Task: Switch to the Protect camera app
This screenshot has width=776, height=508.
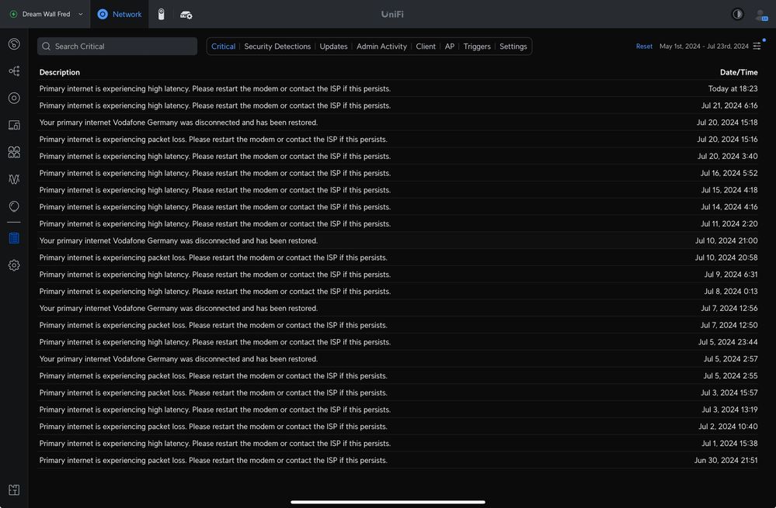Action: tap(161, 14)
